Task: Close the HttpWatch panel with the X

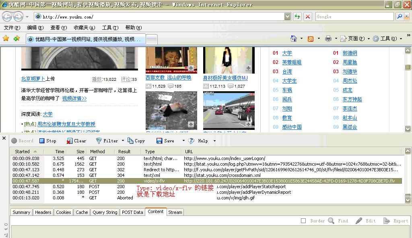Action: [4, 138]
